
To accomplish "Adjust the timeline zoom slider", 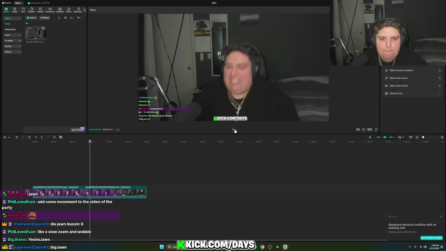I will click(423, 137).
